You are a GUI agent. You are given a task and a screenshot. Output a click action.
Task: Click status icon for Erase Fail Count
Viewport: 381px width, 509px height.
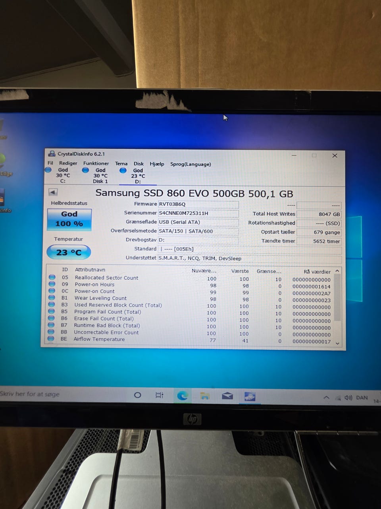(x=51, y=318)
